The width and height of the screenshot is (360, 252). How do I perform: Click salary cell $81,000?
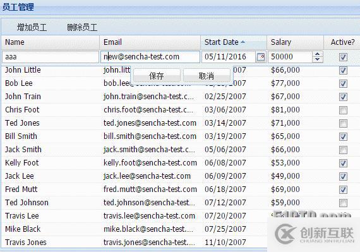[x=285, y=110]
